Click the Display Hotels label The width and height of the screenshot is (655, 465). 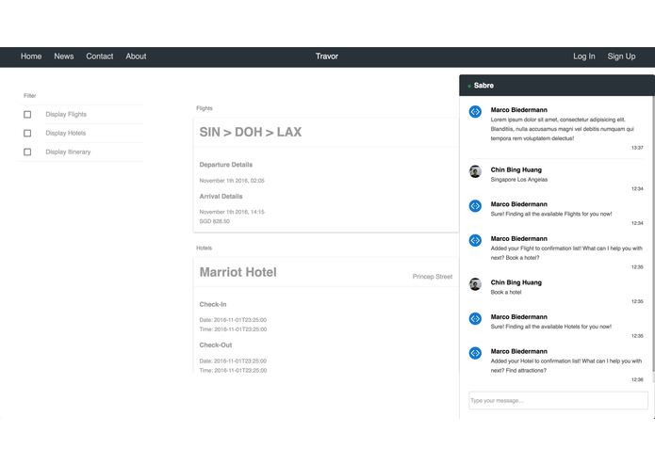click(x=66, y=133)
